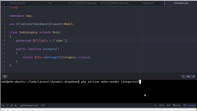Image resolution: width=197 pixels, height=111 pixels.
Task: Open the .env tab
Action: (x=50, y=3)
